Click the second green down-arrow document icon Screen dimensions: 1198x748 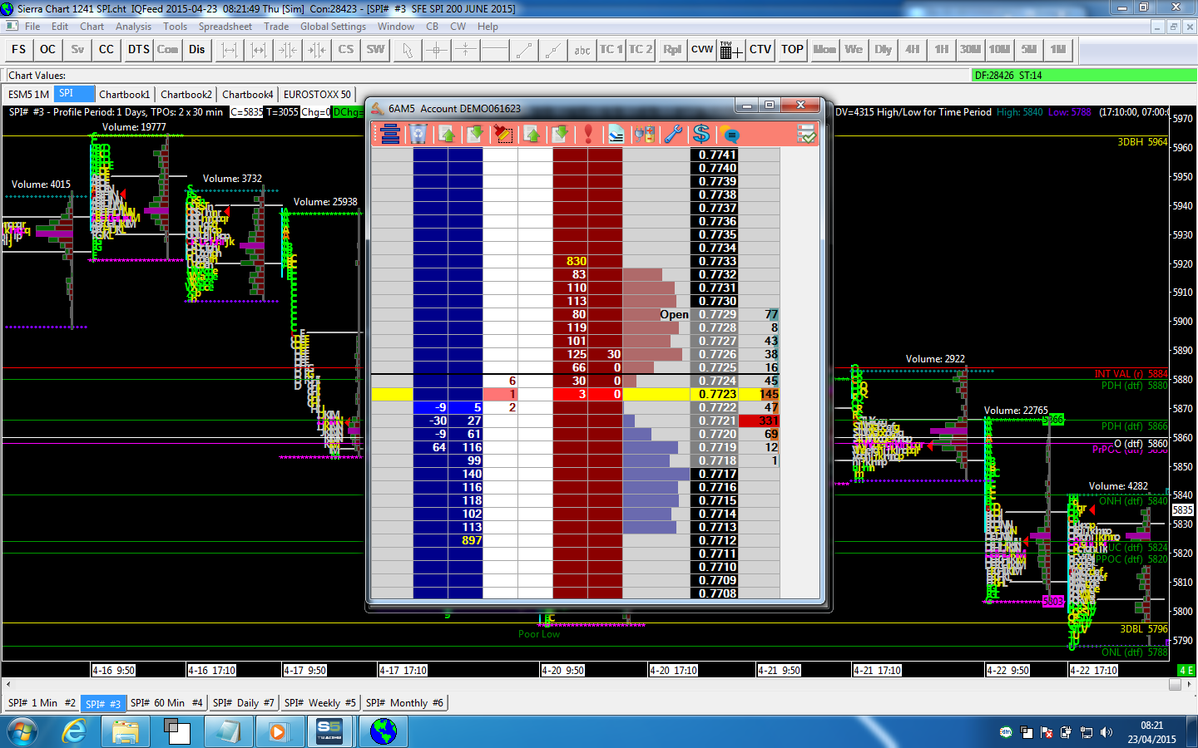[x=560, y=134]
